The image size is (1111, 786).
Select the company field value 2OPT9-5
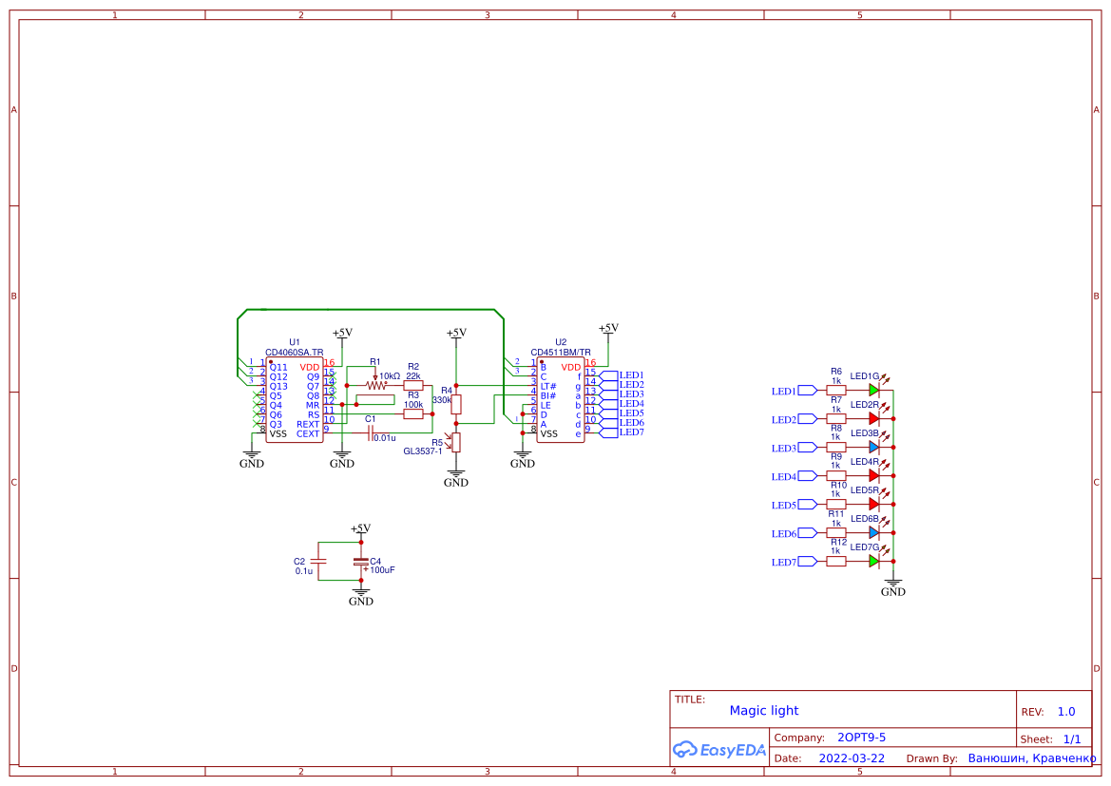861,738
